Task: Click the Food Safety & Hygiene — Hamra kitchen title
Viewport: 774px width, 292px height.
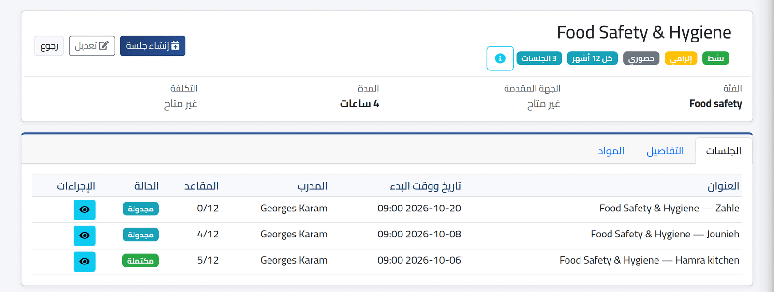Action: [x=650, y=261]
